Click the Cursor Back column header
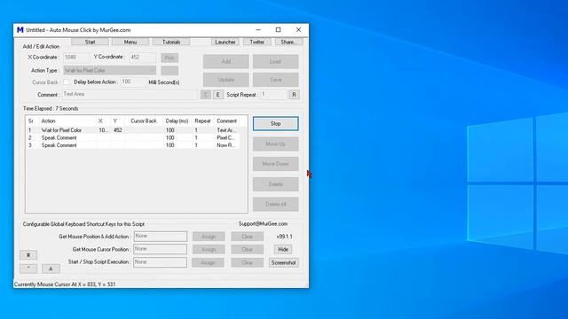The image size is (568, 319). point(144,121)
